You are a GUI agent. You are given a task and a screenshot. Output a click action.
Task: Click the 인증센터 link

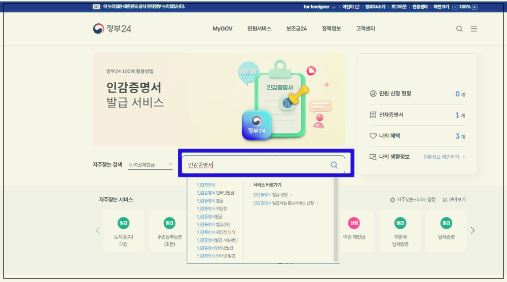[420, 7]
